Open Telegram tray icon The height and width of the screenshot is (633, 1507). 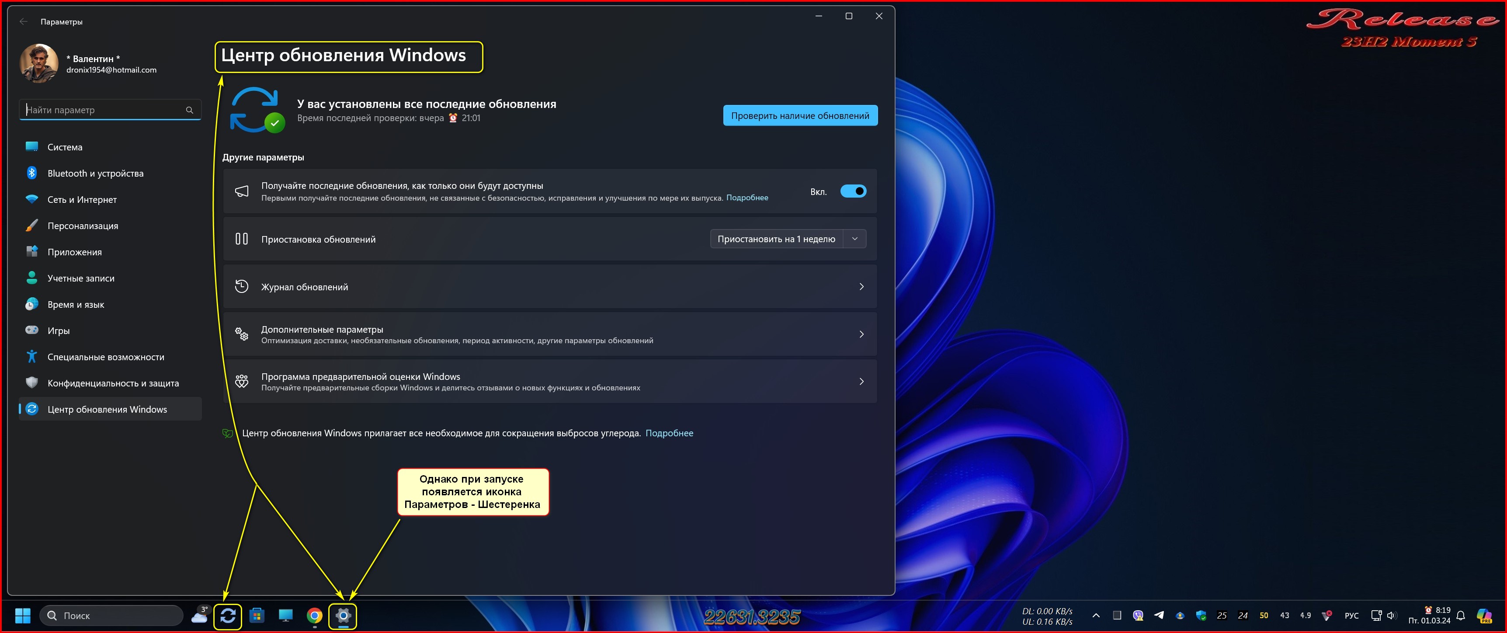[1158, 615]
